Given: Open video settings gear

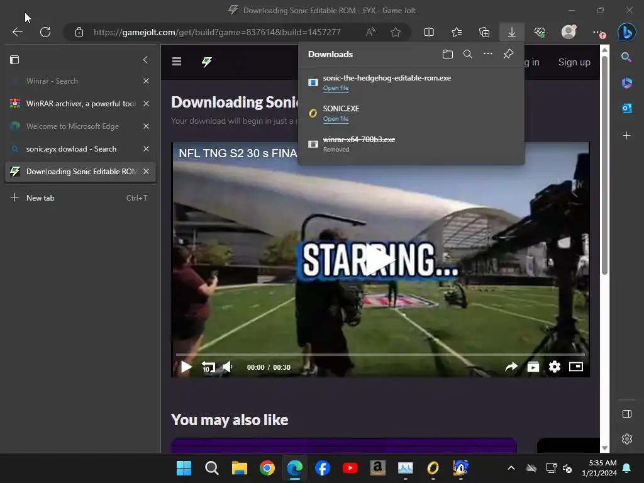Looking at the screenshot, I should pyautogui.click(x=555, y=367).
